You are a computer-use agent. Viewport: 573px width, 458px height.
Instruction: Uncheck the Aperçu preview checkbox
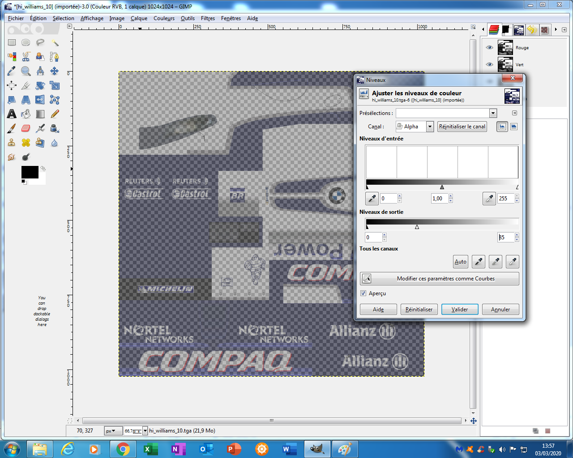click(x=363, y=293)
